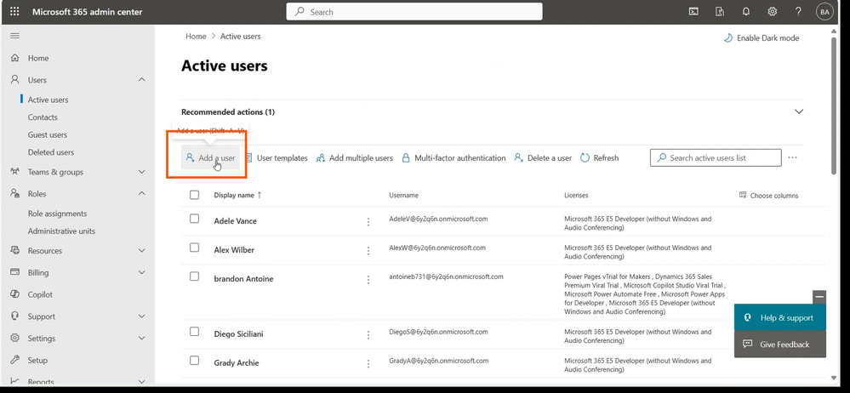Open Help & support panel
The height and width of the screenshot is (393, 850).
pos(780,317)
